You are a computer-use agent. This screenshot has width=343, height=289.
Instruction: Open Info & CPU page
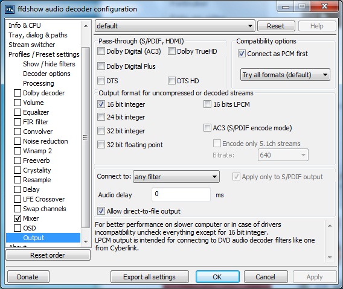tap(25, 25)
